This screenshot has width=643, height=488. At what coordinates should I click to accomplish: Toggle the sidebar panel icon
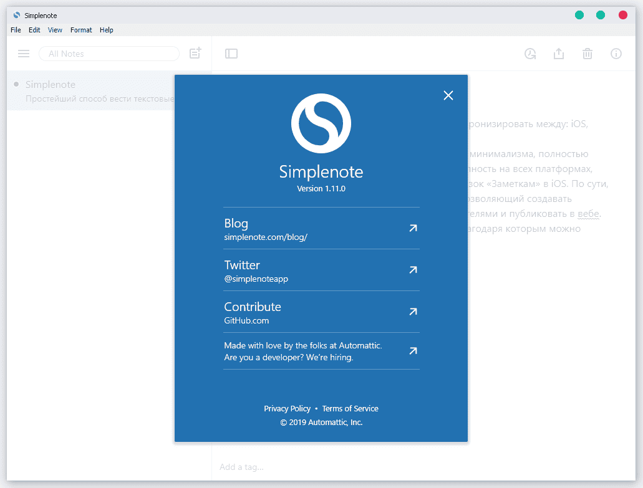pyautogui.click(x=231, y=54)
